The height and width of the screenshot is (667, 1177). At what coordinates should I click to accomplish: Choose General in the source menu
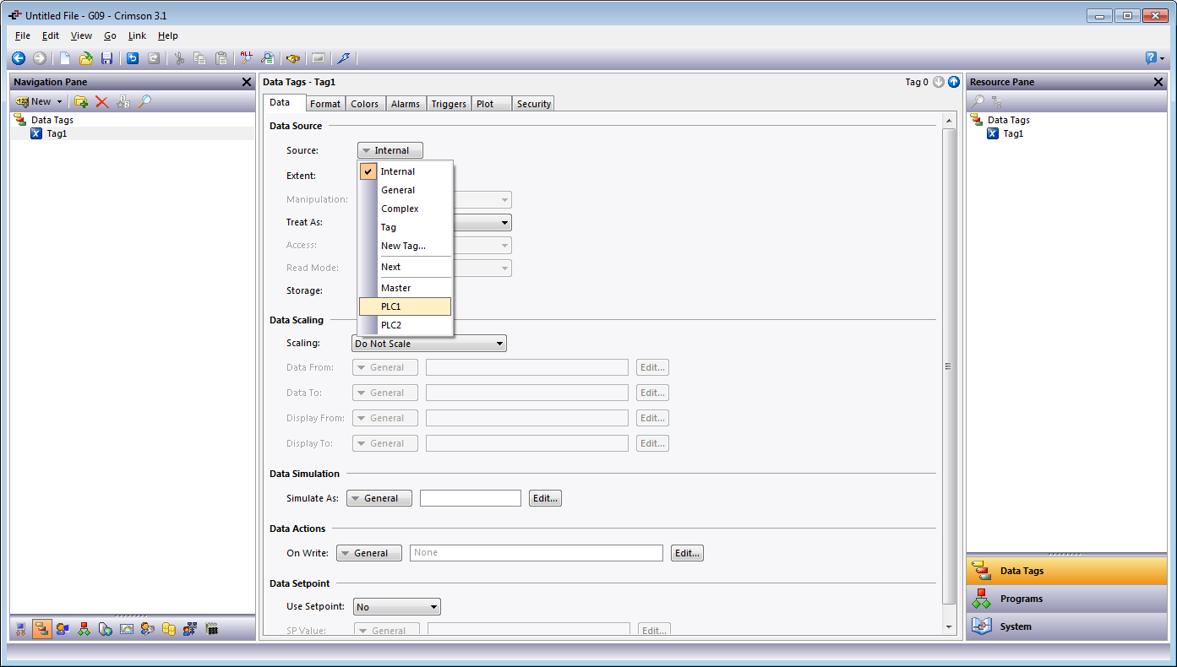(x=406, y=190)
